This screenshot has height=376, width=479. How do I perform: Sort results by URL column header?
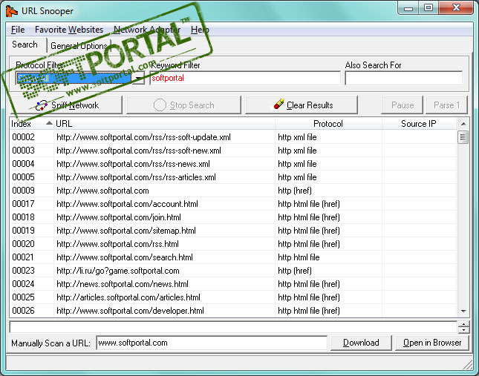tap(164, 124)
